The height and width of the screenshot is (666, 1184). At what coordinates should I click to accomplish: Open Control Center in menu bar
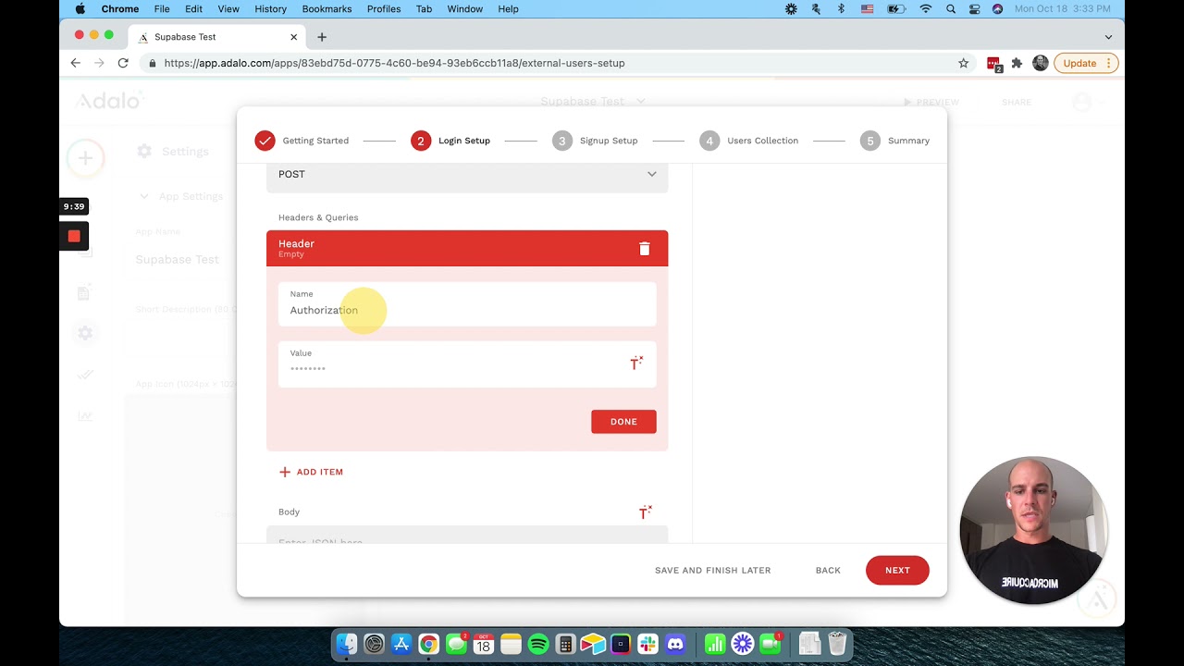(974, 8)
